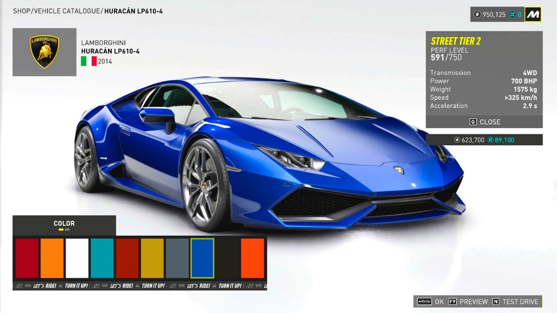Image resolution: width=557 pixels, height=313 pixels.
Task: Click the 950,125 bucks balance
Action: [x=494, y=15]
